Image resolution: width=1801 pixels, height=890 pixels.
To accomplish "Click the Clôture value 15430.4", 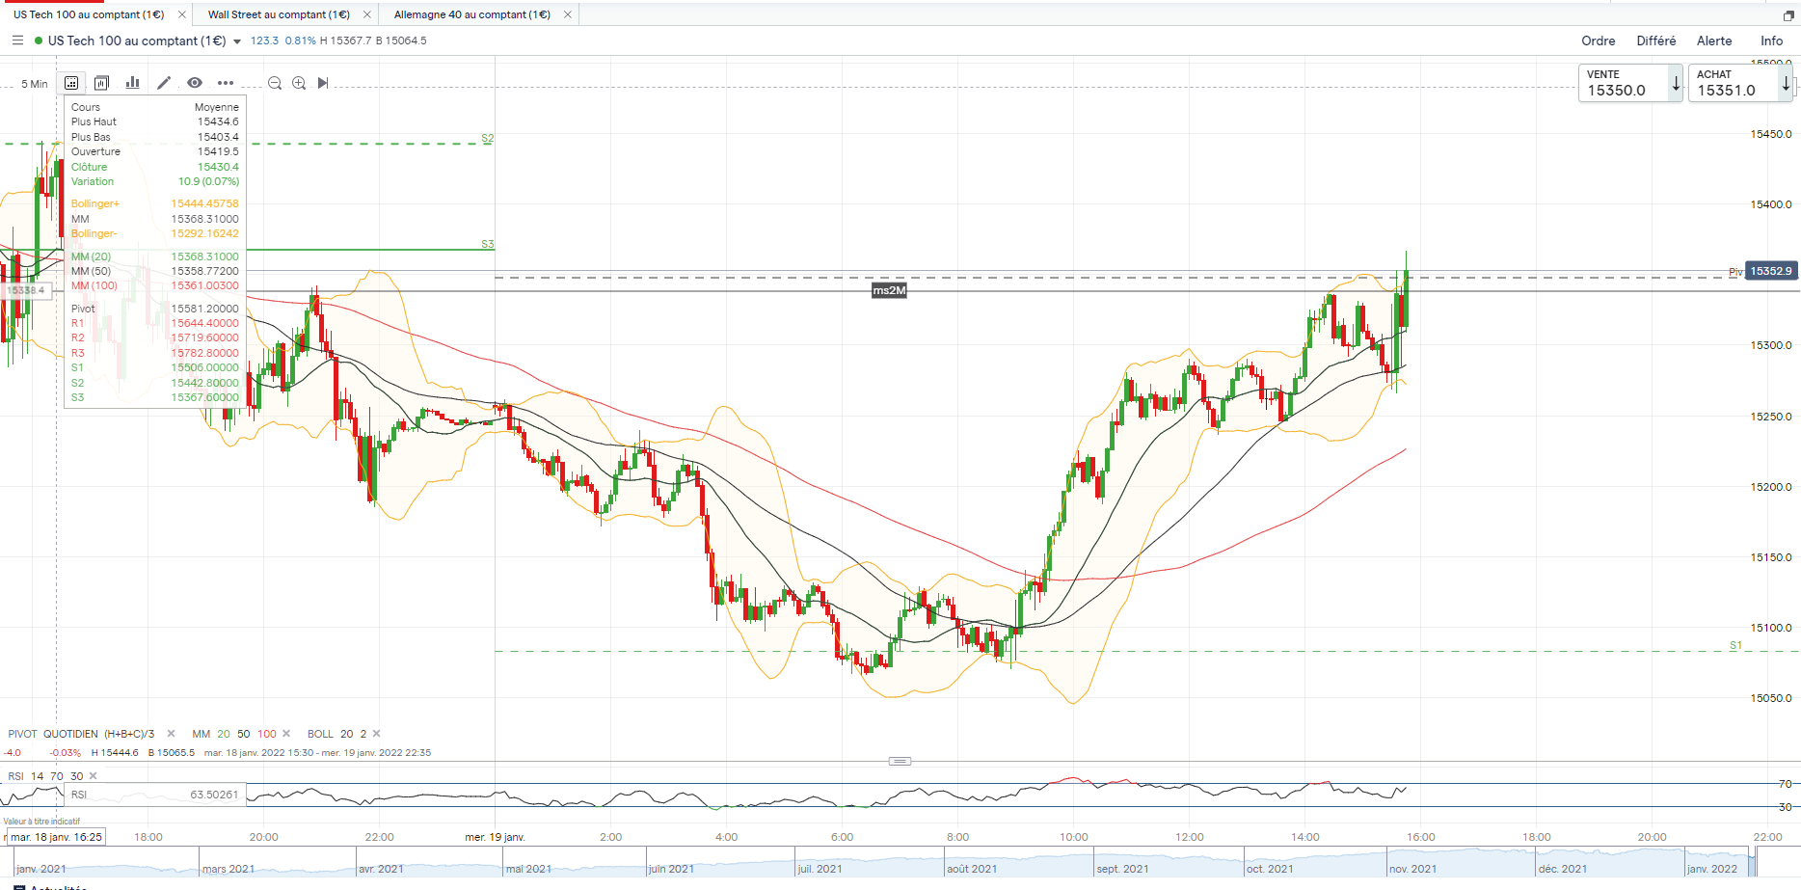I will 218,167.
